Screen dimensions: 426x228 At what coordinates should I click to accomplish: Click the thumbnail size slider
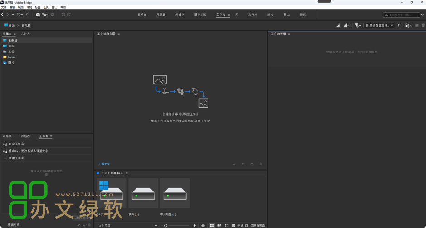166,225
